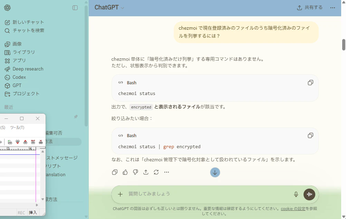This screenshot has width=346, height=219.
Task: Open chat search (チャットを検索)
Action: (x=24, y=30)
